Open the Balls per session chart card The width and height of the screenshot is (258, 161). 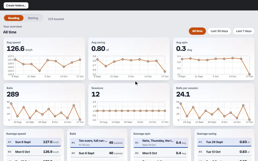(214, 105)
